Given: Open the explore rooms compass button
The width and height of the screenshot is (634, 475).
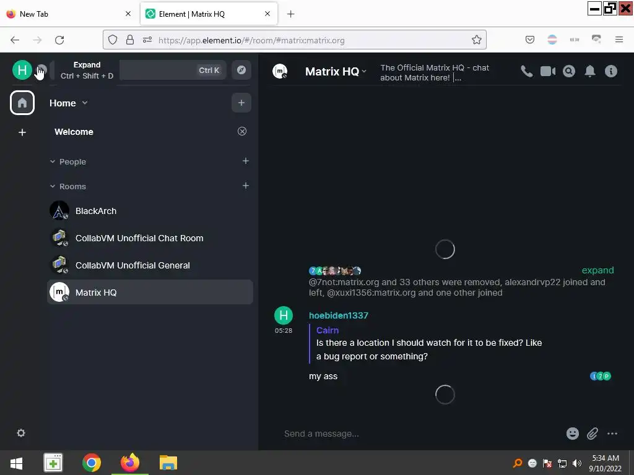Looking at the screenshot, I should (241, 70).
